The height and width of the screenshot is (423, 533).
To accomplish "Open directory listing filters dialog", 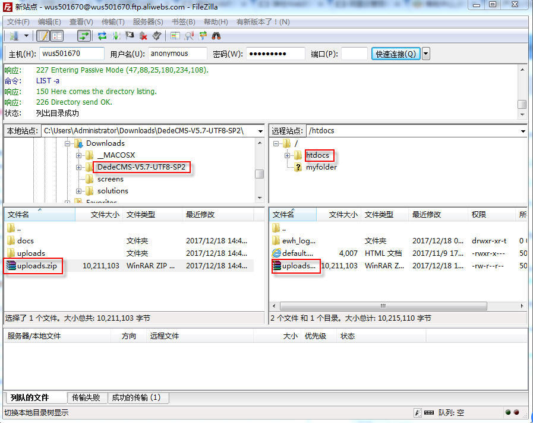I will tap(175, 36).
